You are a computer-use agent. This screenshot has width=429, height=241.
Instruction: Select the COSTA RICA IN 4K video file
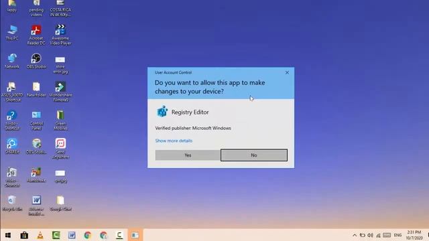pos(60,9)
